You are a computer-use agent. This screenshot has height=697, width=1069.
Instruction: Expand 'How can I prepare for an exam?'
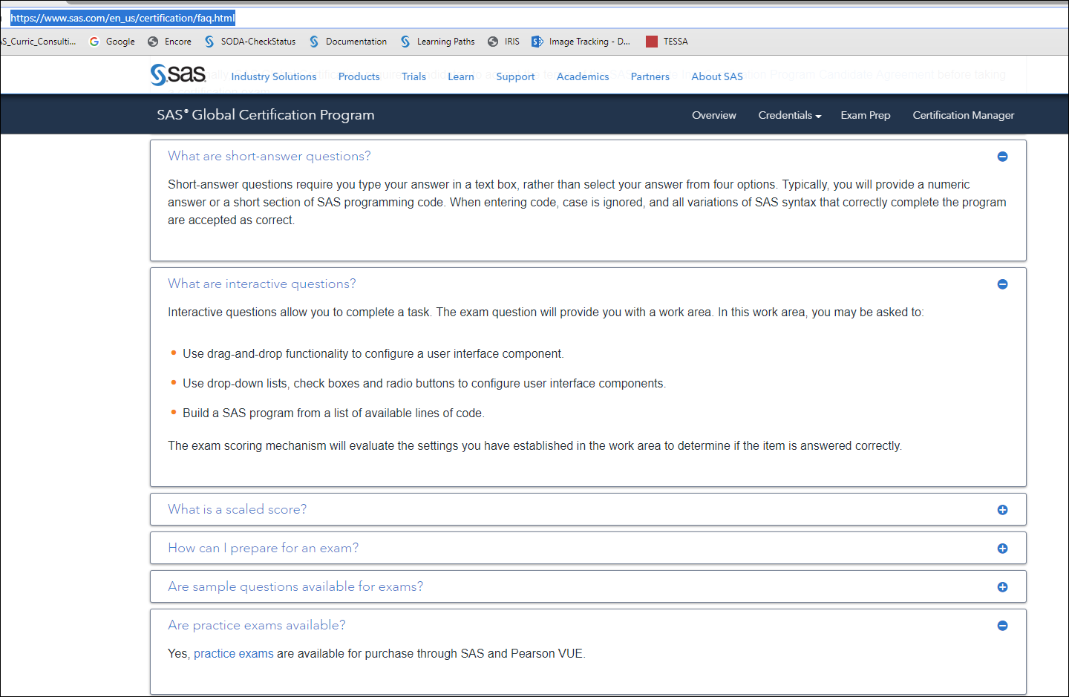click(x=1002, y=548)
